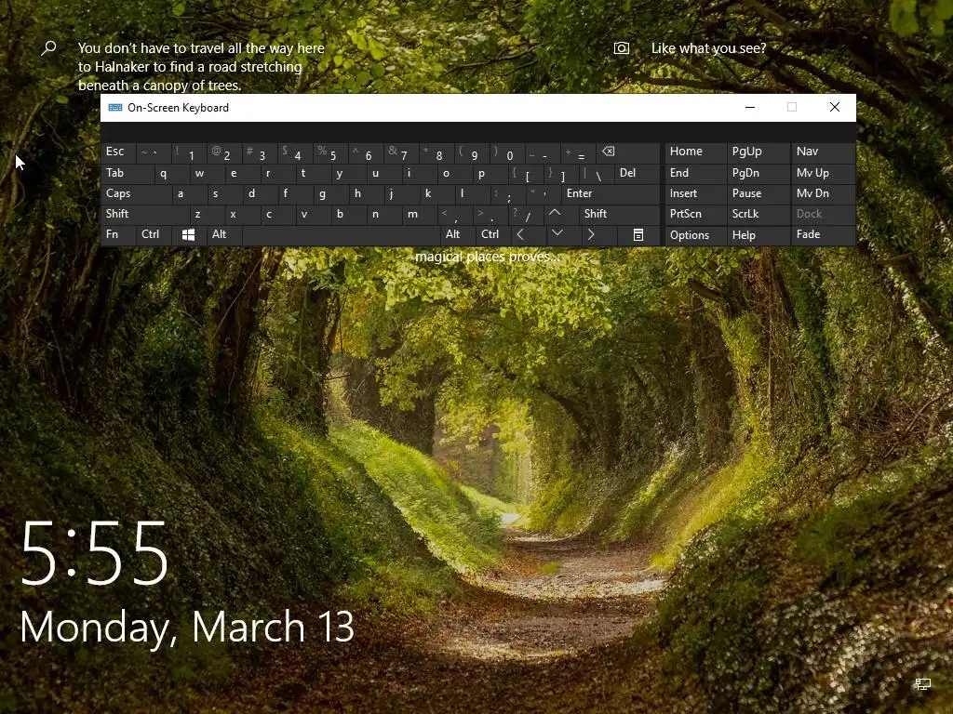Click the forward slash question key
The image size is (953, 714).
click(x=525, y=215)
